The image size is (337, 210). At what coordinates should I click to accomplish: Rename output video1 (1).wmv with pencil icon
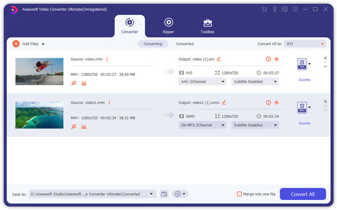pos(224,103)
